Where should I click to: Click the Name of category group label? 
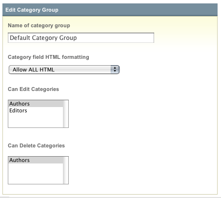(x=39, y=25)
